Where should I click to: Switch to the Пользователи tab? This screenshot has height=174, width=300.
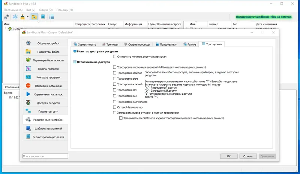pos(166,44)
